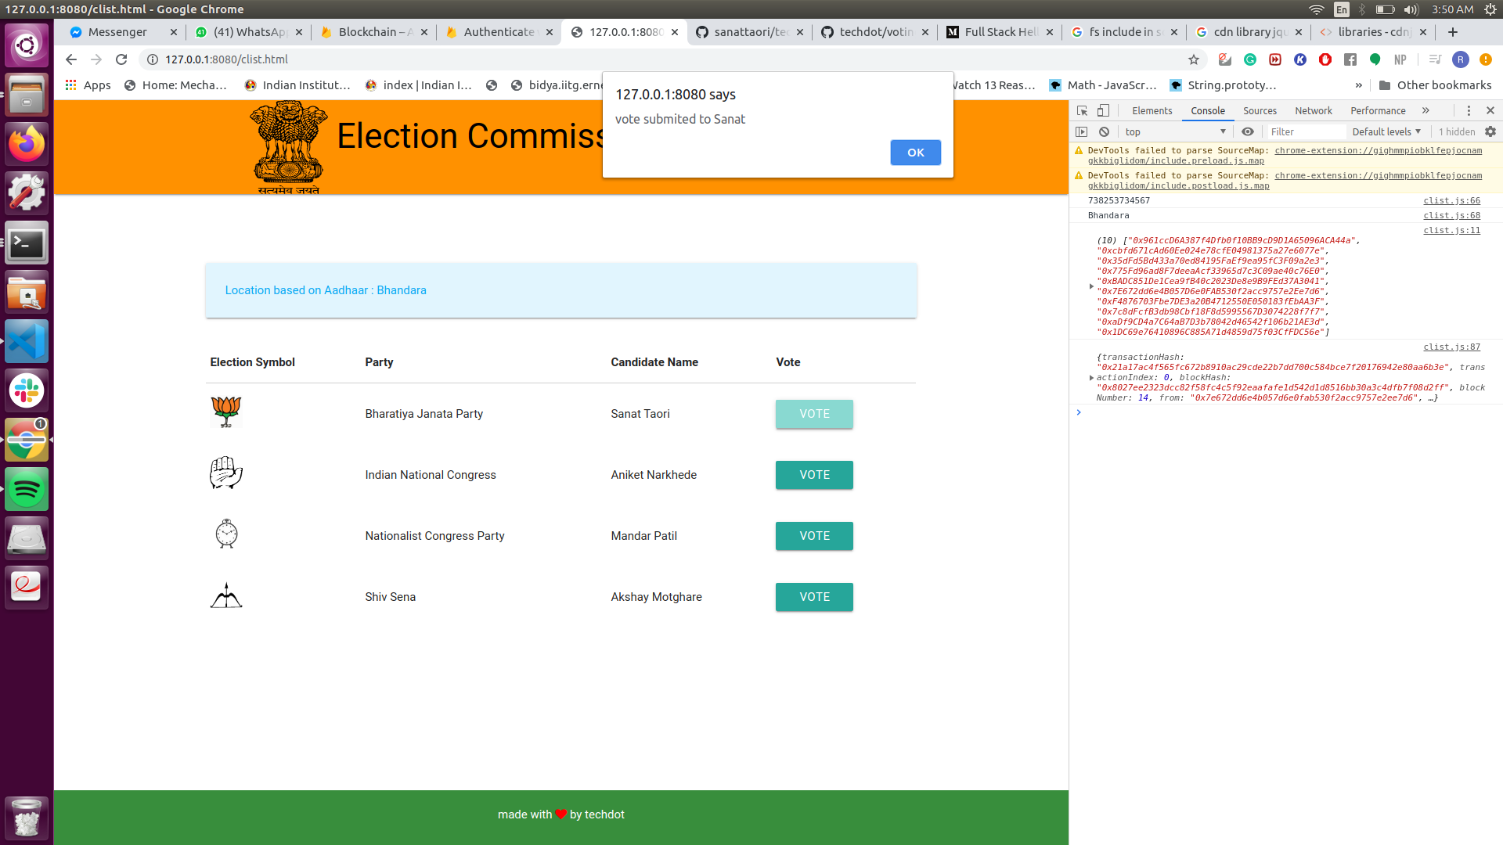
Task: Switch to the Network tab in DevTools
Action: pos(1313,110)
